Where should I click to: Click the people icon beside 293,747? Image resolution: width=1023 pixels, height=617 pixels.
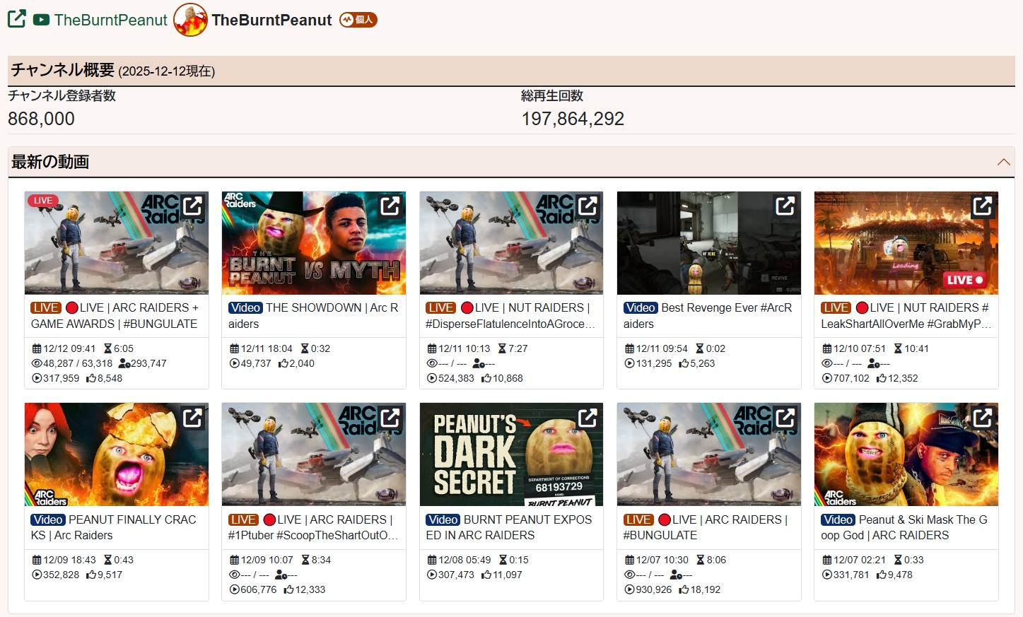pyautogui.click(x=124, y=363)
